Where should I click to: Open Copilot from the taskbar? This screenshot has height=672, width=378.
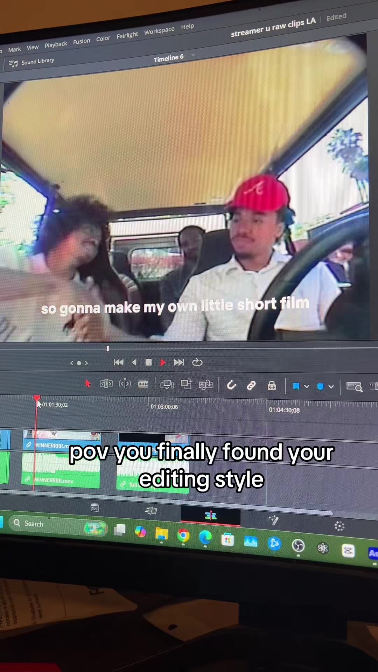140,532
